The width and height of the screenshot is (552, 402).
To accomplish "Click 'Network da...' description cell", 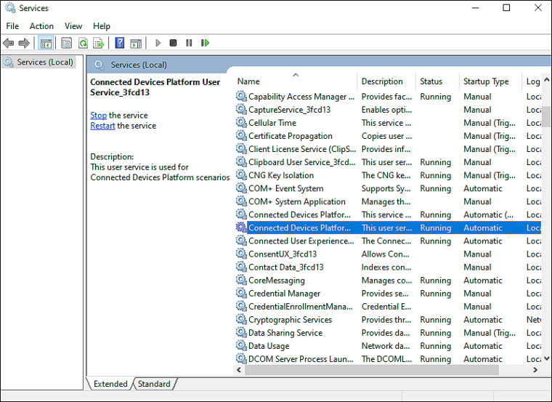I will tap(386, 346).
